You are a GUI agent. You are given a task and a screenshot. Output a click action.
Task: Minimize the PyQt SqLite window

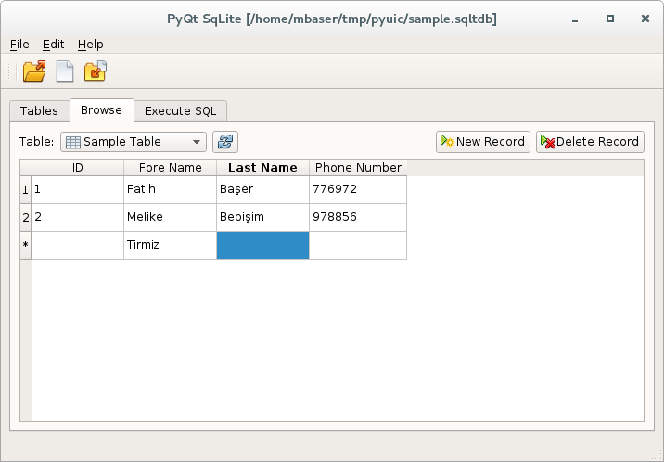pyautogui.click(x=575, y=19)
